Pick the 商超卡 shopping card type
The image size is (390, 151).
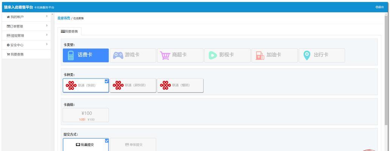coord(180,55)
